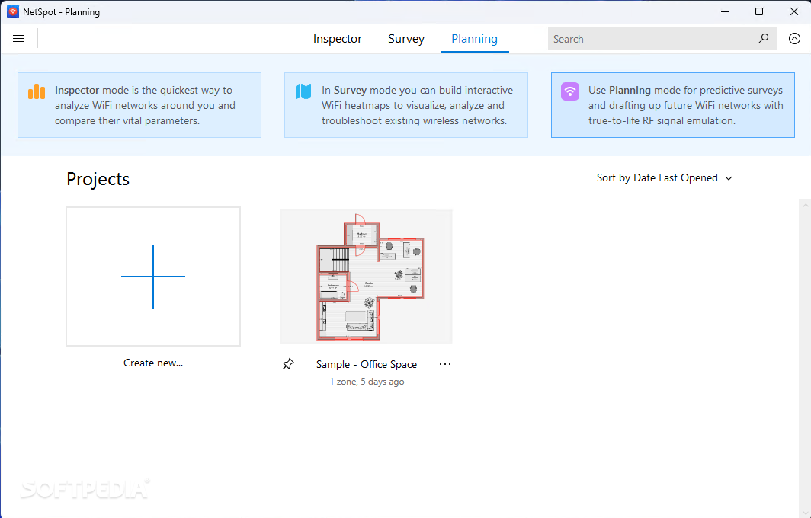This screenshot has height=518, width=811.
Task: Select the Planning tab
Action: 474,39
